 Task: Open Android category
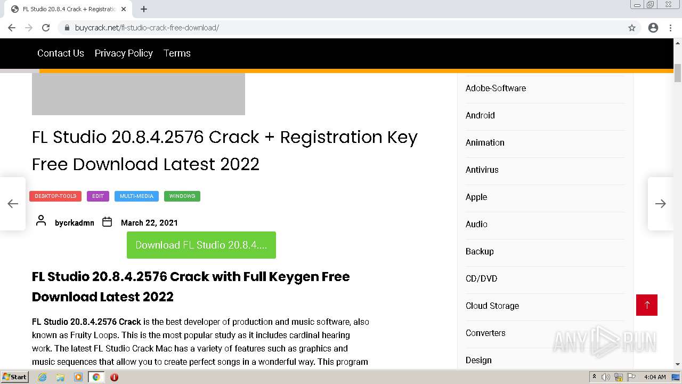tap(480, 116)
